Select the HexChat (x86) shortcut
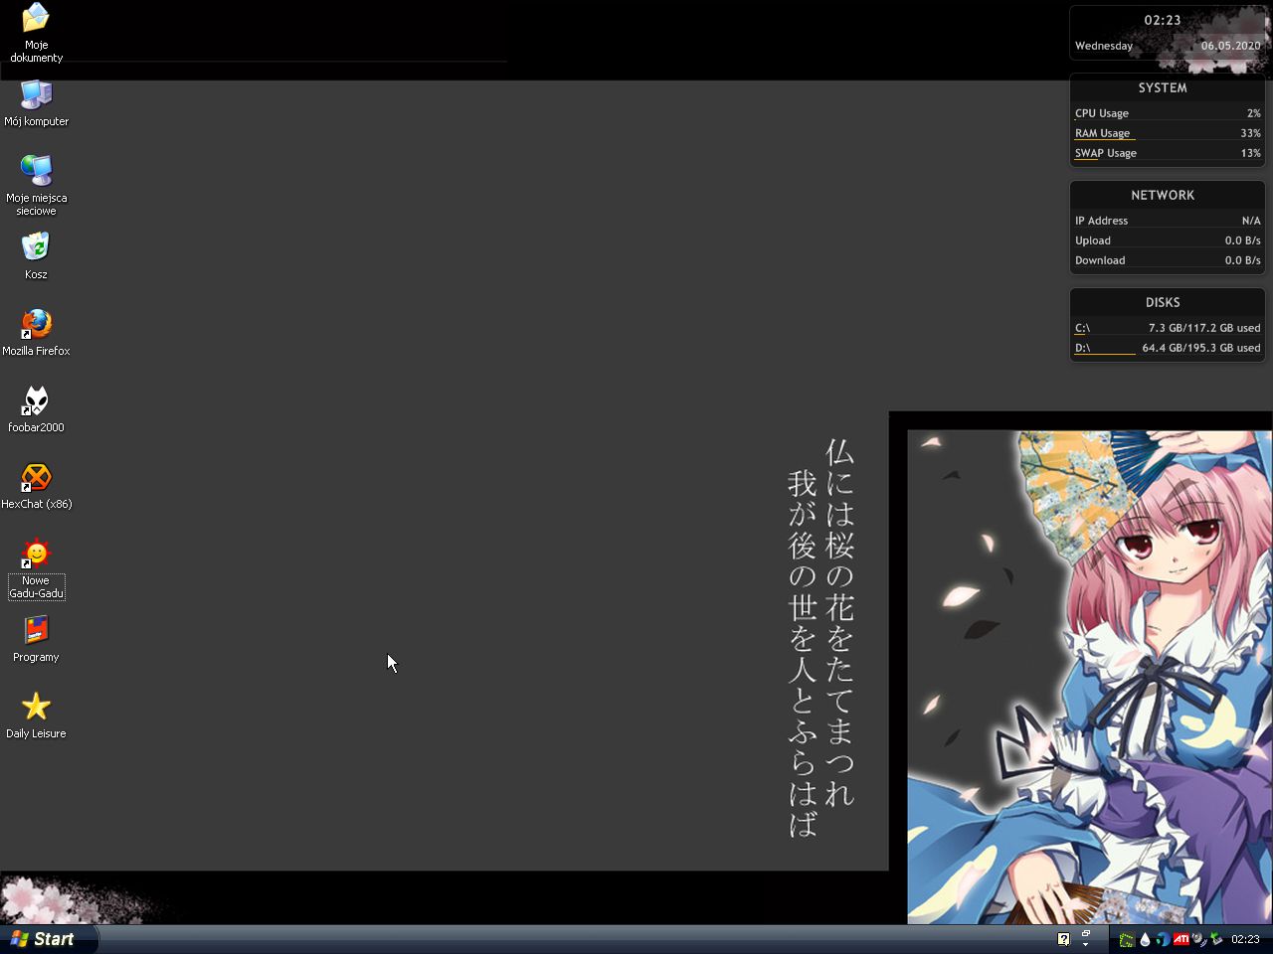Viewport: 1273px width, 954px height. [x=36, y=485]
